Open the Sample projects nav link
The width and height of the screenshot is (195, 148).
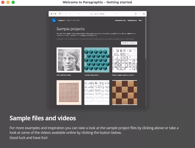click(x=132, y=20)
